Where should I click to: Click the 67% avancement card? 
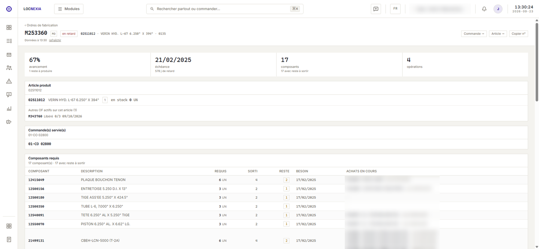pyautogui.click(x=88, y=65)
